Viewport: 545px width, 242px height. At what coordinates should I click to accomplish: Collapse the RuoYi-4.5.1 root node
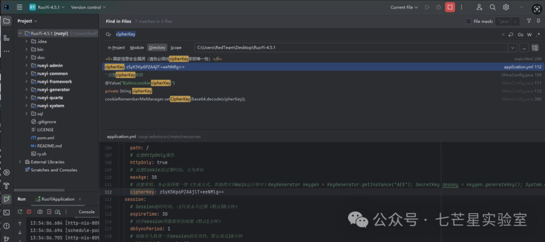pyautogui.click(x=20, y=33)
